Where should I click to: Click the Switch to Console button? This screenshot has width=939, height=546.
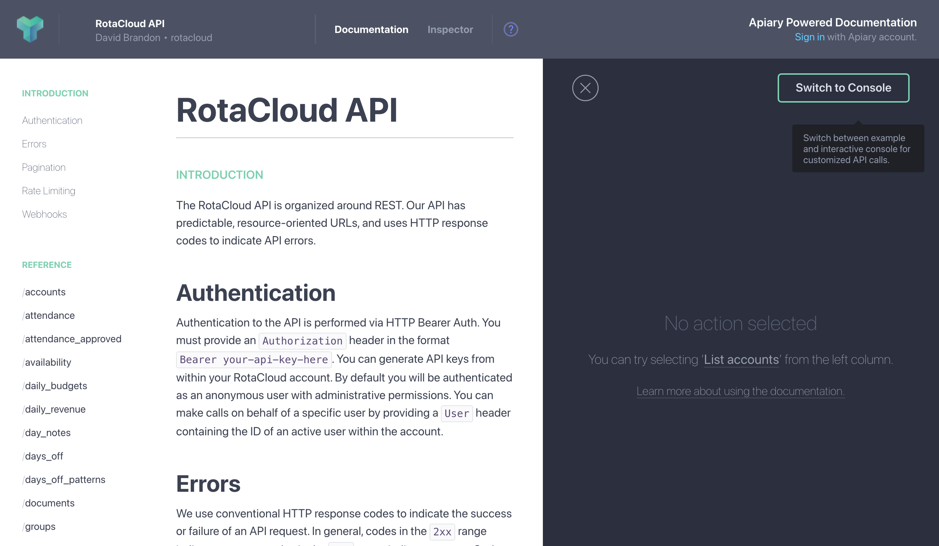(x=843, y=88)
